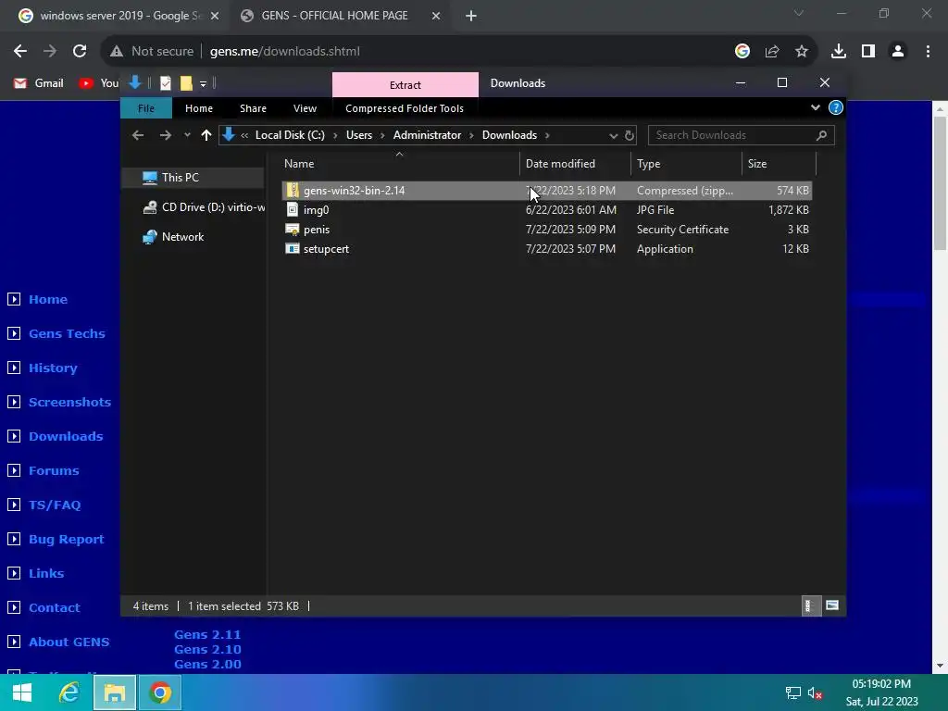Go up one folder level
This screenshot has height=711, width=948.
(206, 135)
